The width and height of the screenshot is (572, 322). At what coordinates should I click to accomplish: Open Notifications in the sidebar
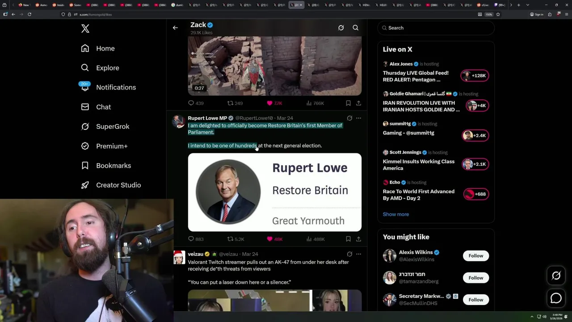[x=108, y=87]
